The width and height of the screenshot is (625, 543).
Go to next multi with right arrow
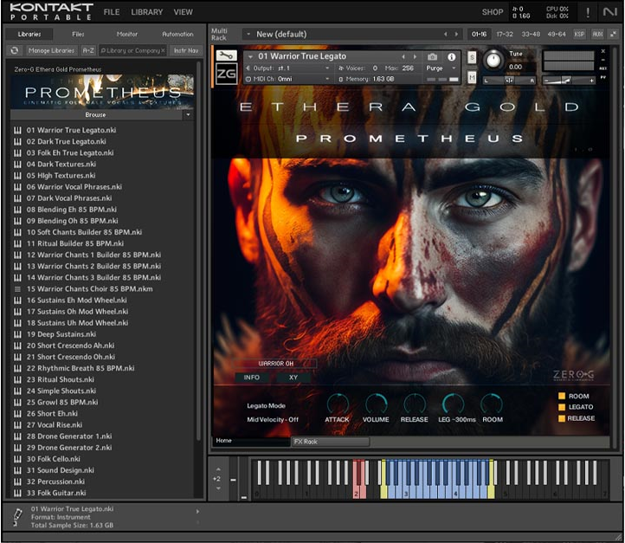tap(457, 35)
